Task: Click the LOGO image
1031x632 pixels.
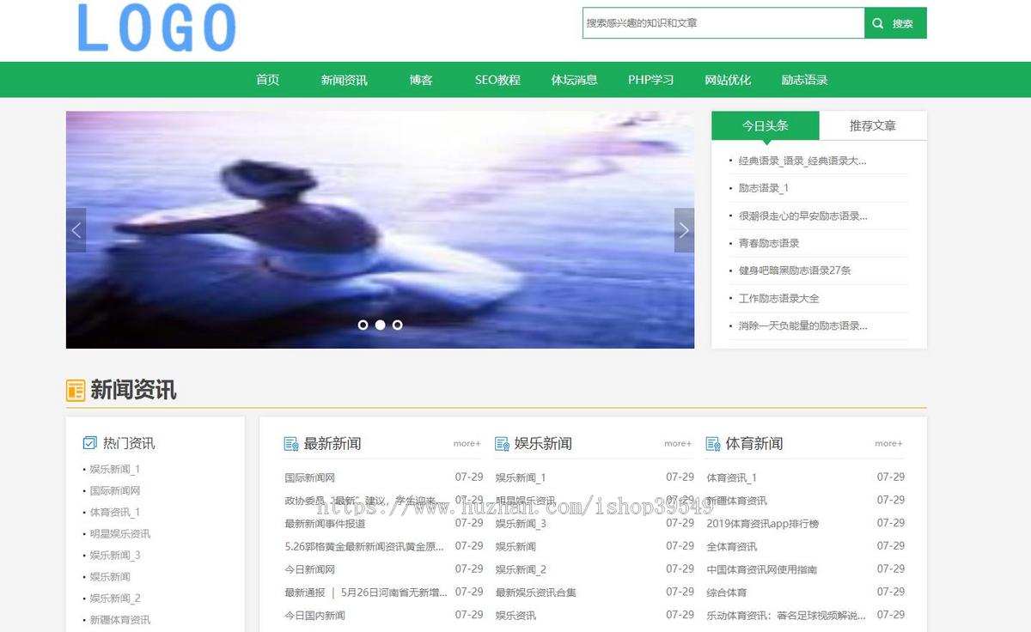Action: 156,27
